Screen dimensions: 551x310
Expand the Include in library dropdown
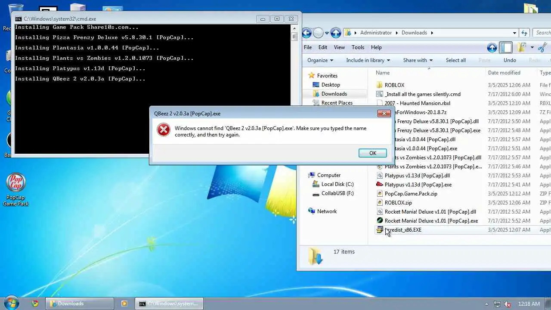[368, 60]
